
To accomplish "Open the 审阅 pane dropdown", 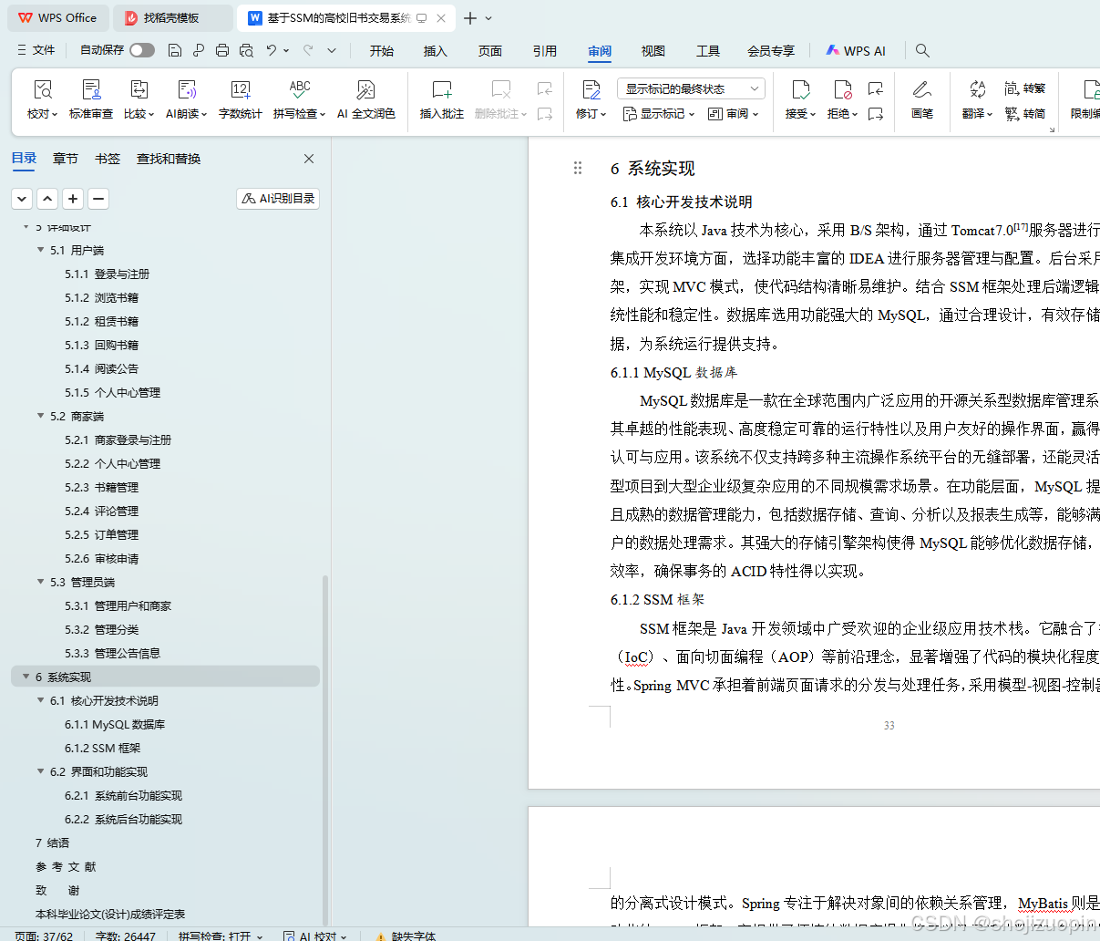I will click(734, 114).
